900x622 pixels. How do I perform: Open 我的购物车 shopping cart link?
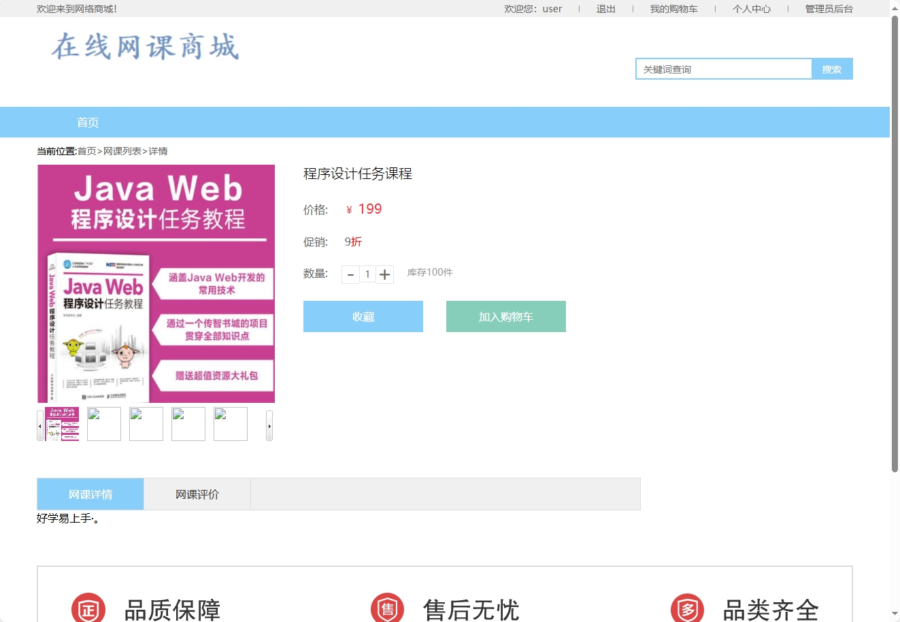click(675, 9)
